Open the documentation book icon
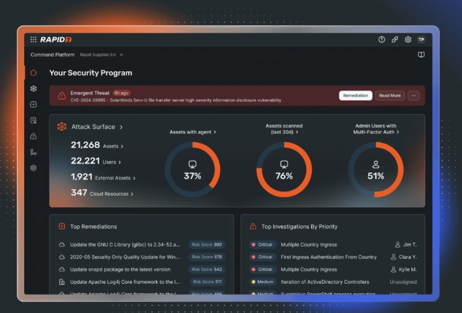Viewport: 462px width, 313px height. tap(421, 54)
